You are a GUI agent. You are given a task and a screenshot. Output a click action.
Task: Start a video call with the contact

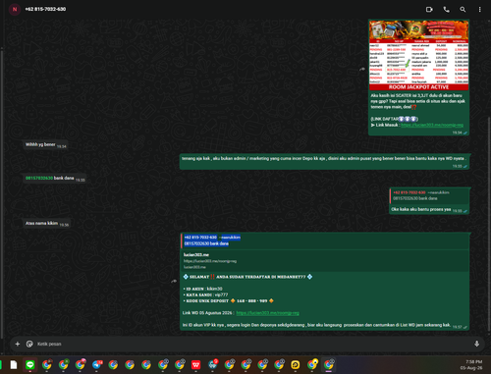pos(429,10)
